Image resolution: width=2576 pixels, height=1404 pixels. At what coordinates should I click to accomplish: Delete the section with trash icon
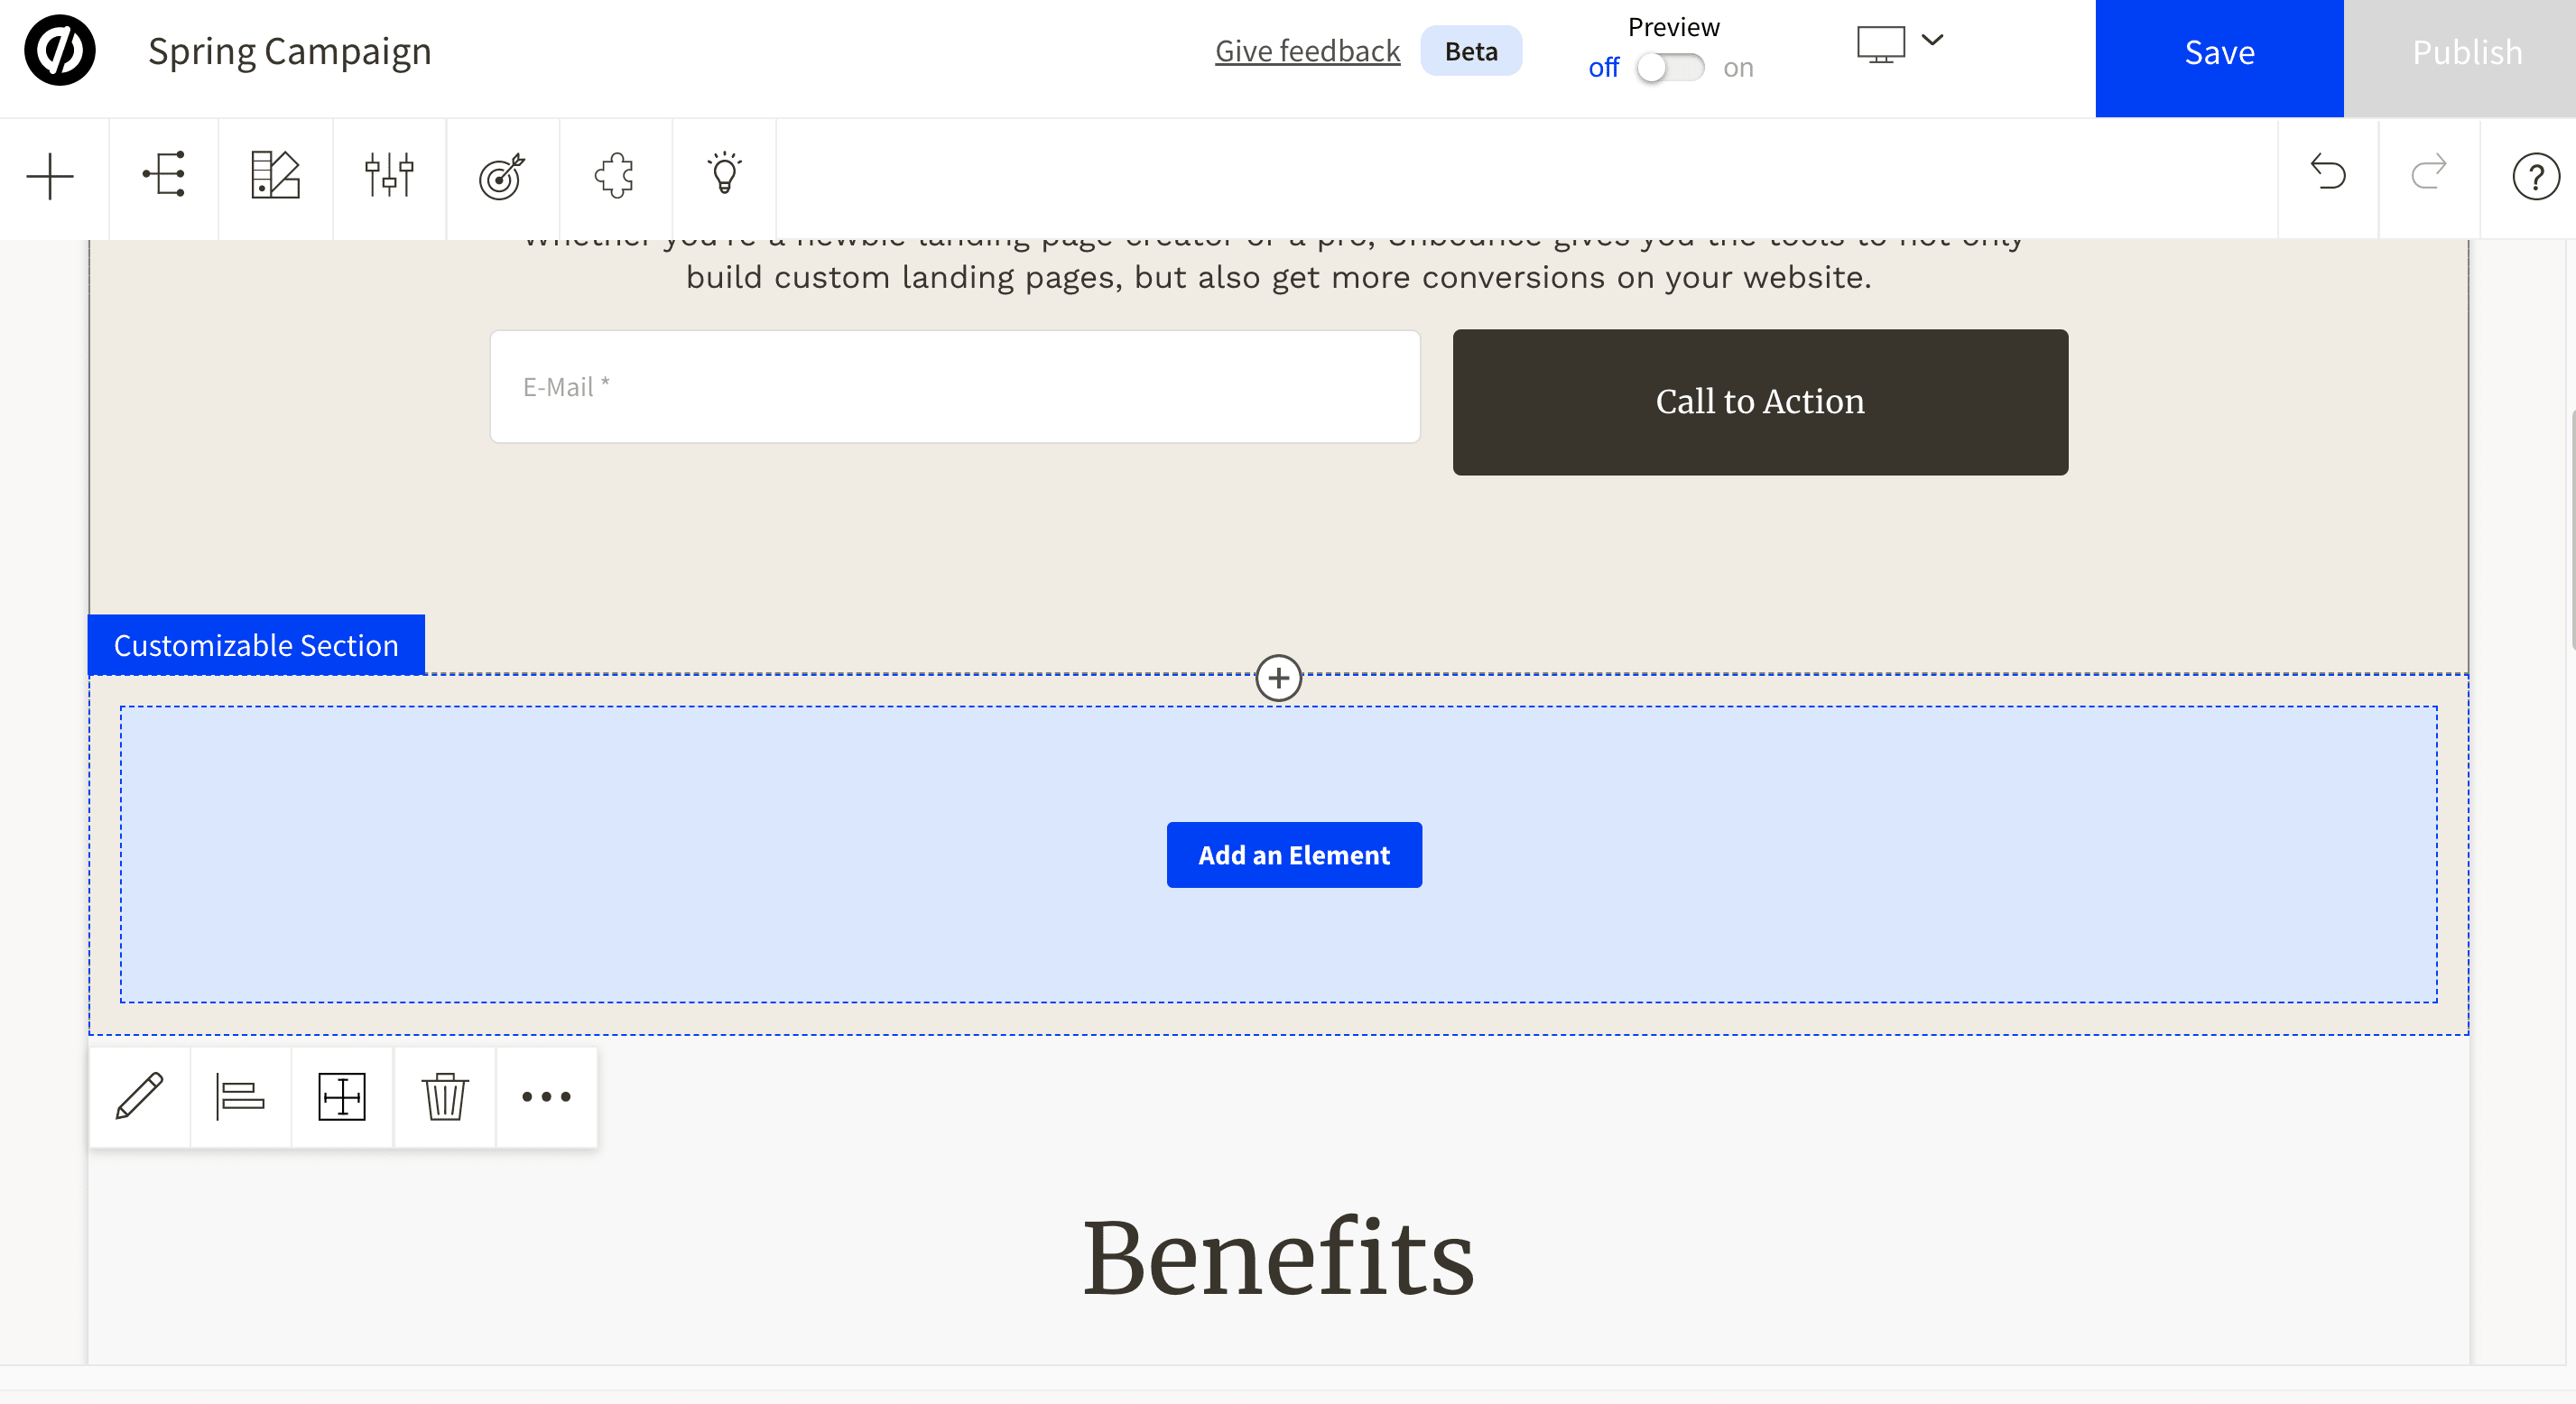tap(444, 1096)
